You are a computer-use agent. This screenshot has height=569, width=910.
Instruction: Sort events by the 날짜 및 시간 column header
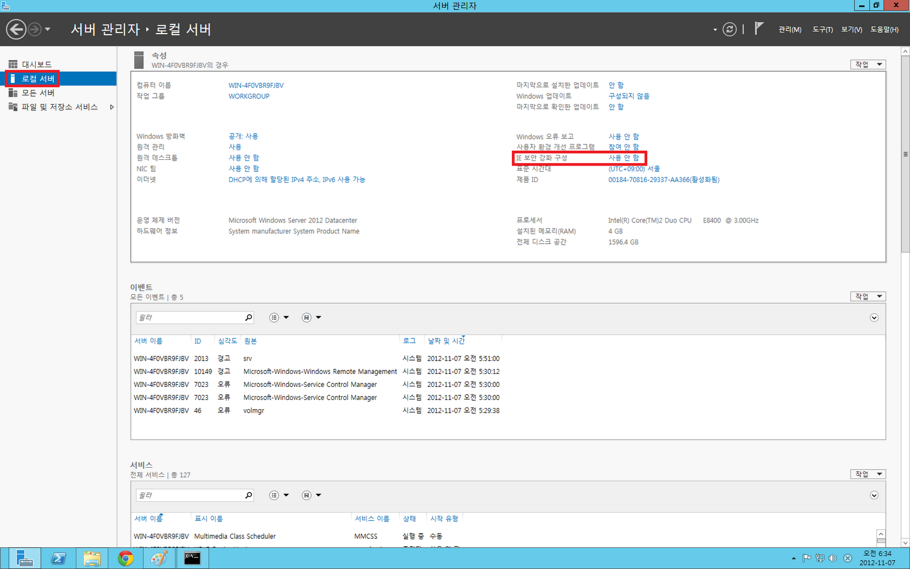(x=446, y=341)
